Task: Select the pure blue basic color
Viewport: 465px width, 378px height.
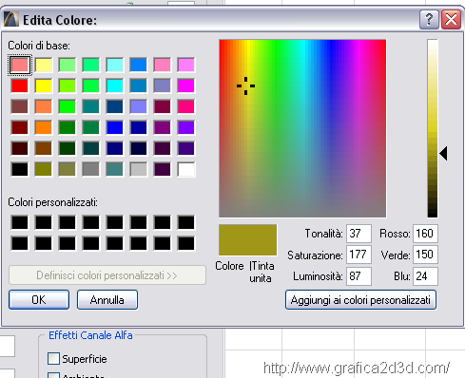Action: [115, 127]
